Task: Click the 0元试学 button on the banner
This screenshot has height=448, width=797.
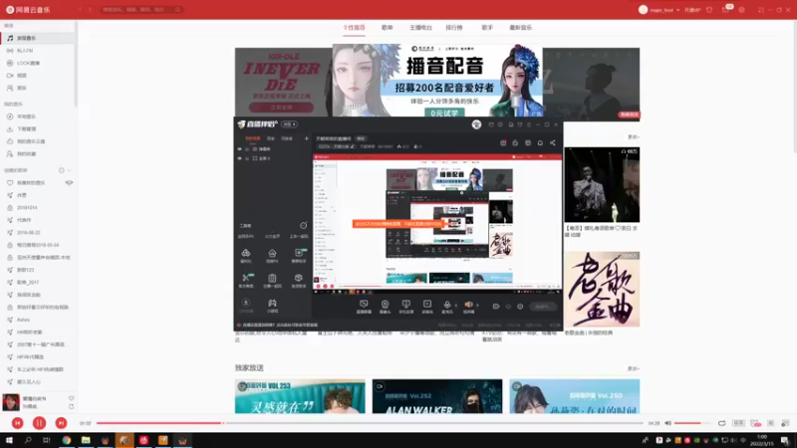Action: pos(444,112)
